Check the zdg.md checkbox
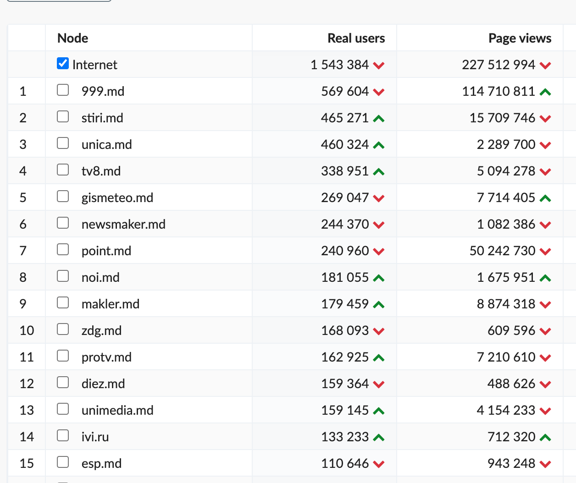Viewport: 576px width, 483px height. 63,329
